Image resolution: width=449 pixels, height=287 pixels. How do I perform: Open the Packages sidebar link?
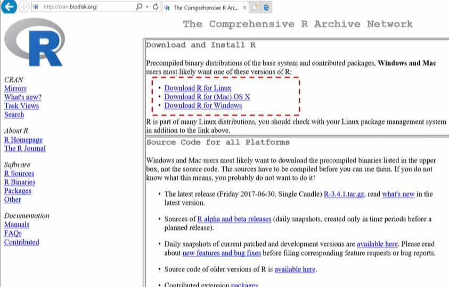coord(18,191)
